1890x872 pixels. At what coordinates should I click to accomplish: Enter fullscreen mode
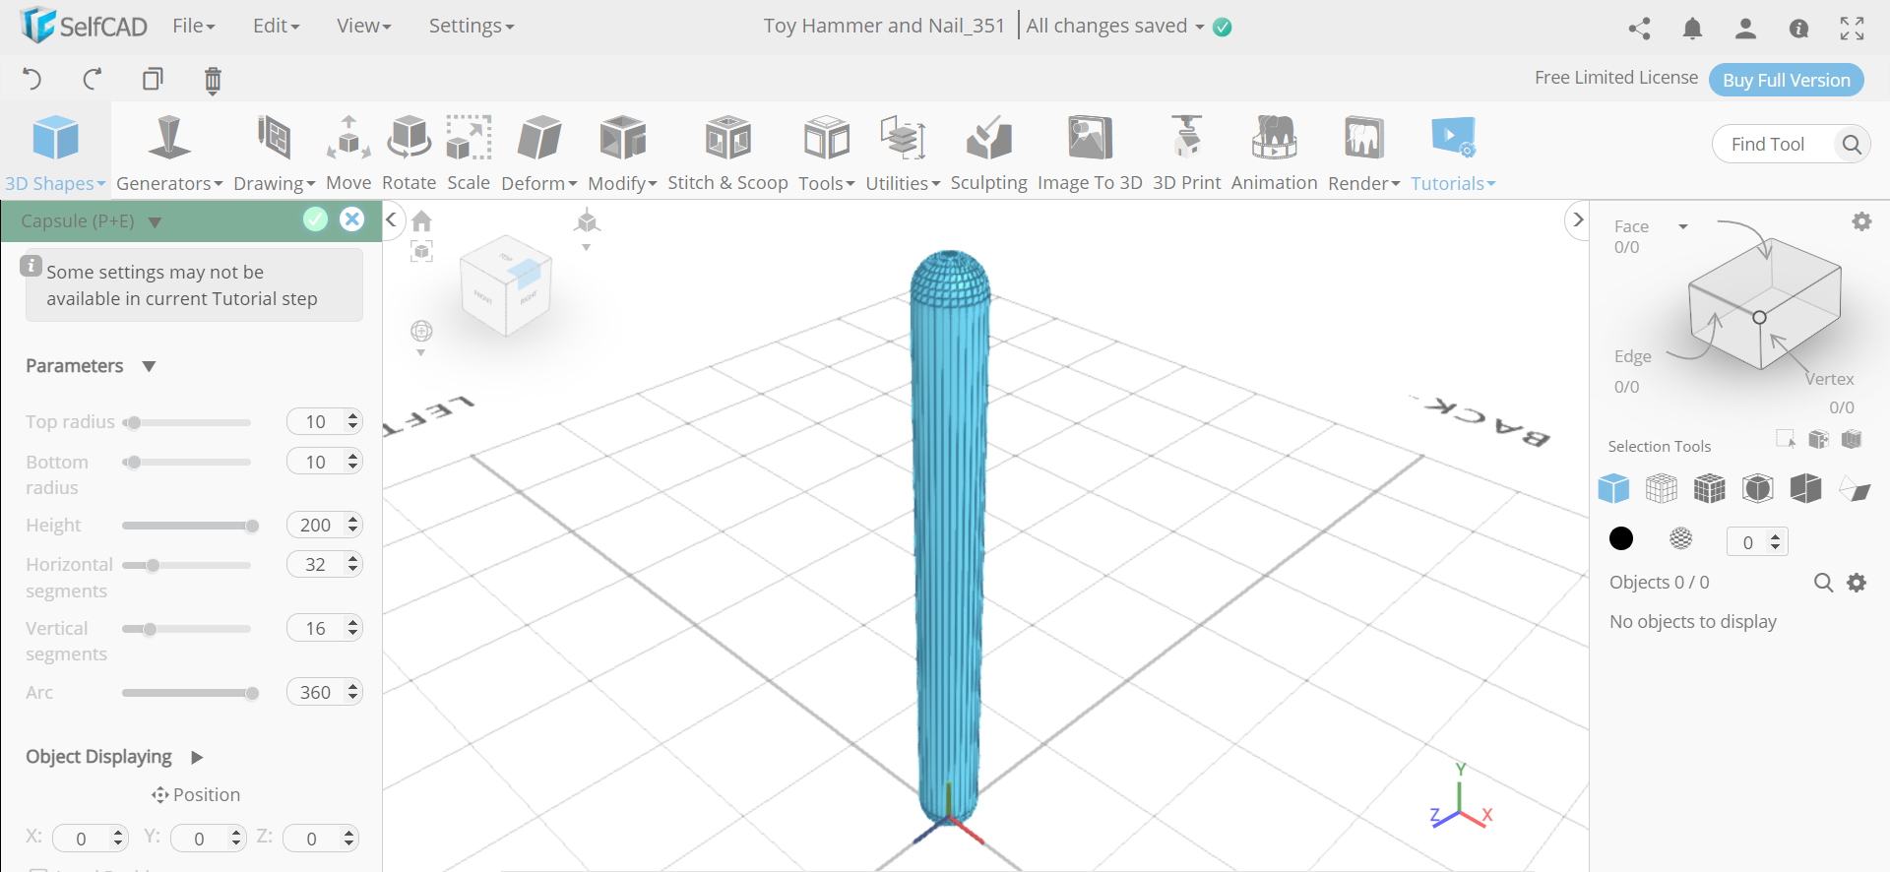1852,29
